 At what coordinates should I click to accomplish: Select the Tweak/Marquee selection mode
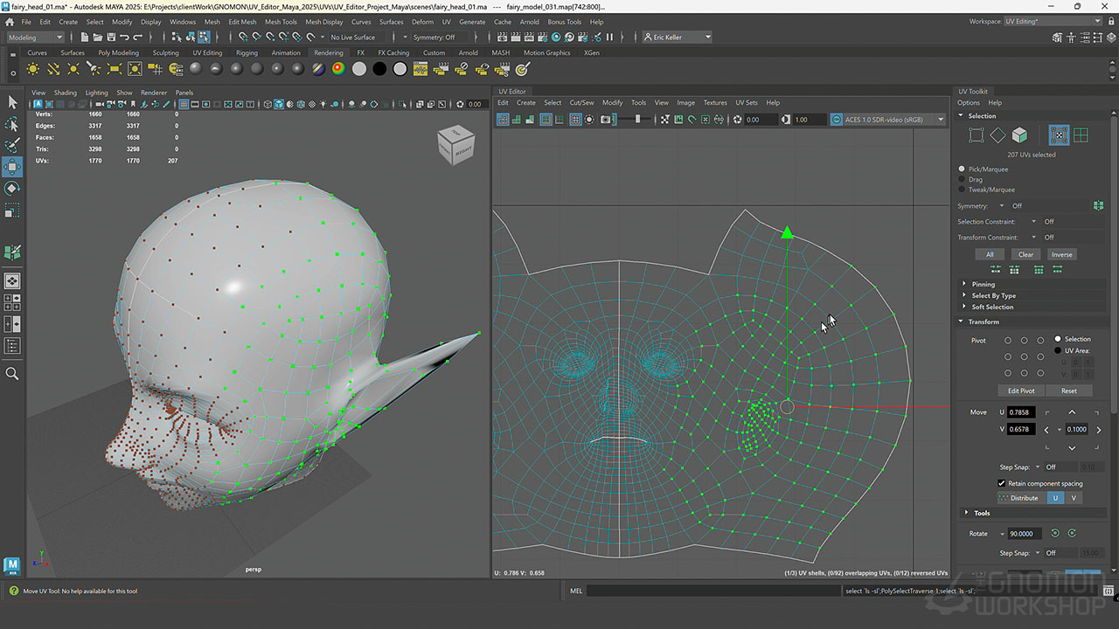coord(963,190)
